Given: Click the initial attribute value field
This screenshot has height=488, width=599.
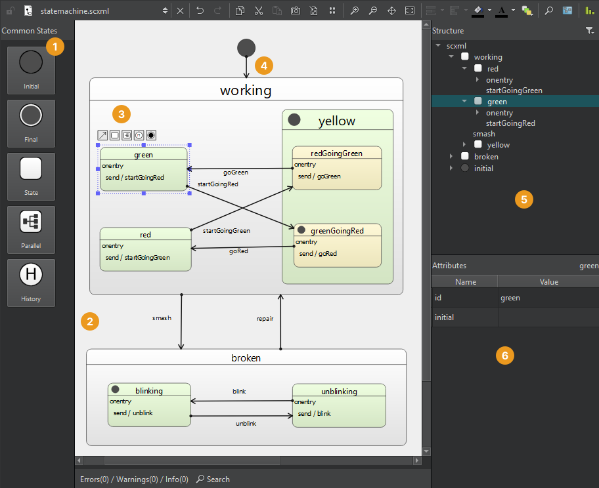Looking at the screenshot, I should [548, 317].
